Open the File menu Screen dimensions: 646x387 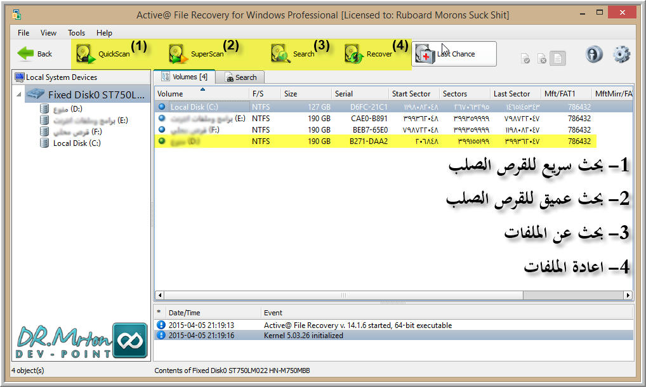coord(23,33)
